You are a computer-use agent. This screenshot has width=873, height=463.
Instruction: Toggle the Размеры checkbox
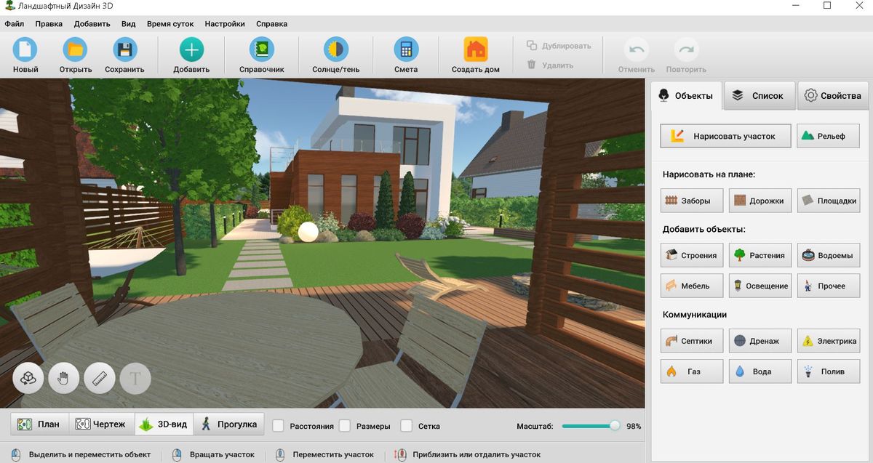click(345, 426)
